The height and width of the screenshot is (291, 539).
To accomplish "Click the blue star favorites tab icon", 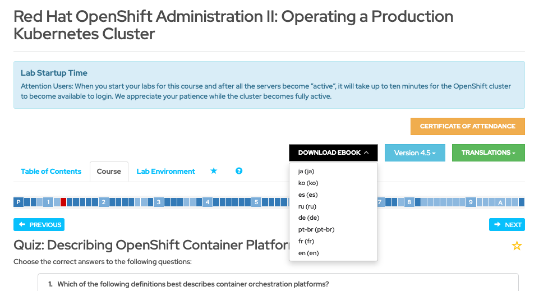I will tap(214, 171).
